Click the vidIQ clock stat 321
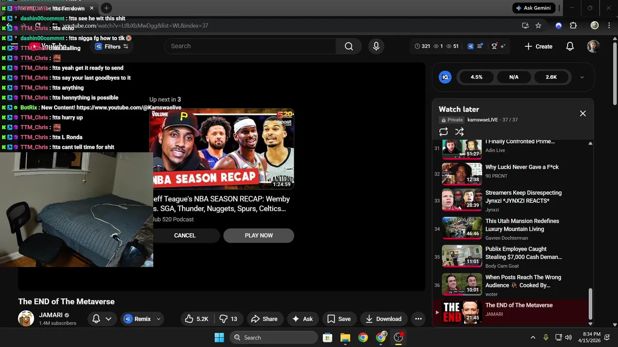 point(422,46)
